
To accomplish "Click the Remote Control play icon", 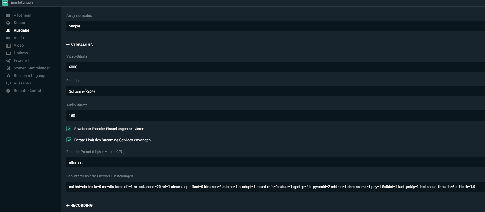I will (x=8, y=91).
